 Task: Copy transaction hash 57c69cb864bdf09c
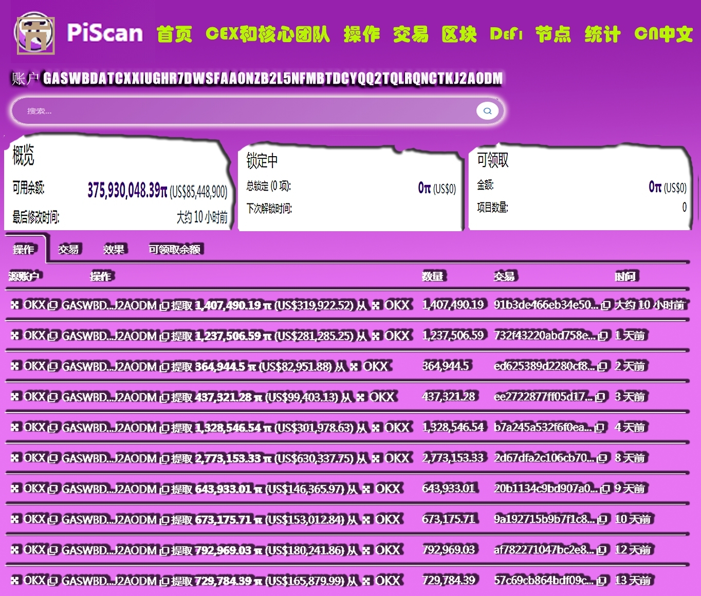[602, 581]
